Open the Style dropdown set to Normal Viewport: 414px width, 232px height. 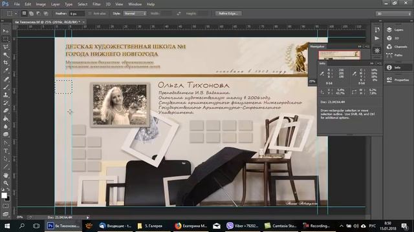coord(135,14)
